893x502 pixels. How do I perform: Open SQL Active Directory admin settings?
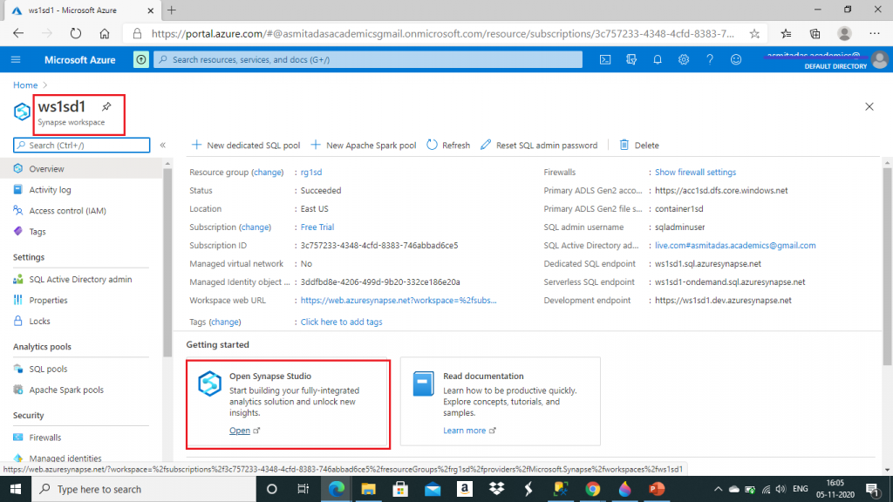81,280
